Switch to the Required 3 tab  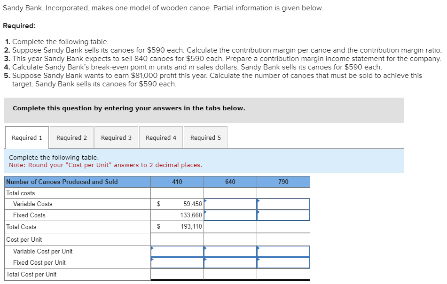point(116,138)
